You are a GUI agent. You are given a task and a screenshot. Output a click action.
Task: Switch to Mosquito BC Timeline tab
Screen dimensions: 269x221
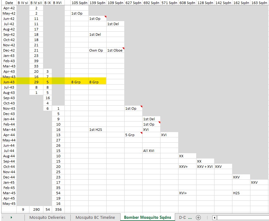coord(95,217)
